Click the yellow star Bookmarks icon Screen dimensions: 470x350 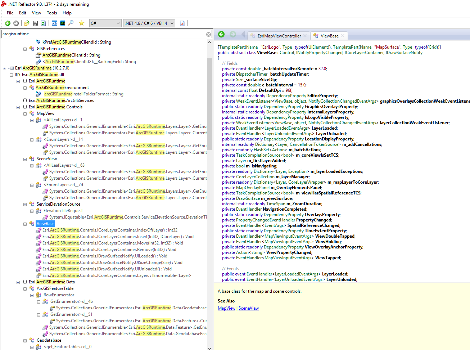pos(82,23)
